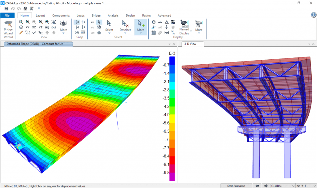Select the 3D perspective view icon
317x188 pixels.
coord(21,27)
